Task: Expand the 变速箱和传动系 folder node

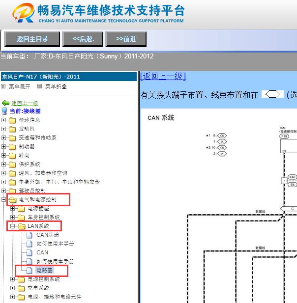Action: [x=3, y=138]
